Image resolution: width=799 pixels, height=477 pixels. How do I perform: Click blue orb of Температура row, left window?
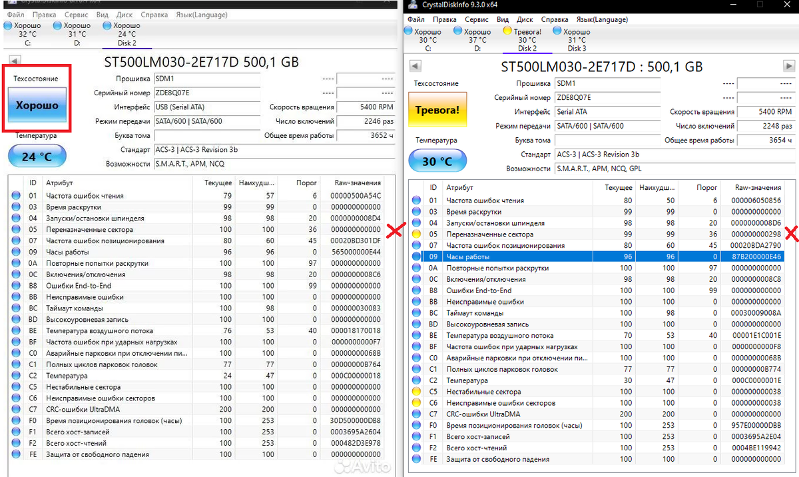pos(16,376)
